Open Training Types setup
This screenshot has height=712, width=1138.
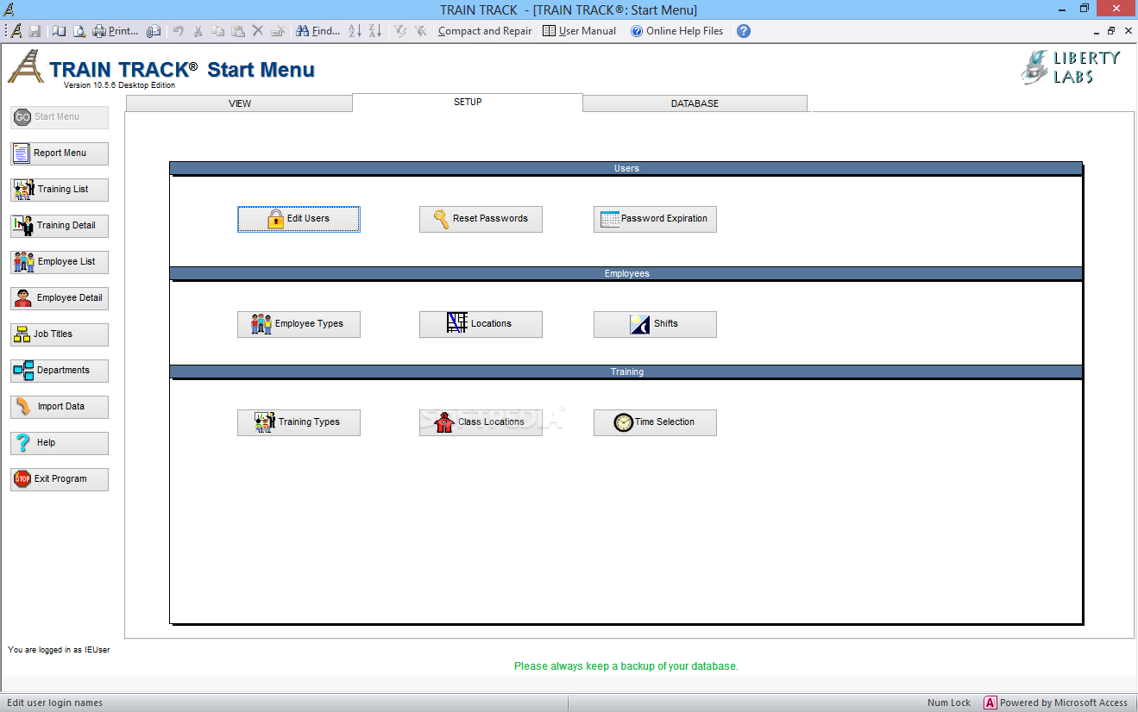[299, 422]
